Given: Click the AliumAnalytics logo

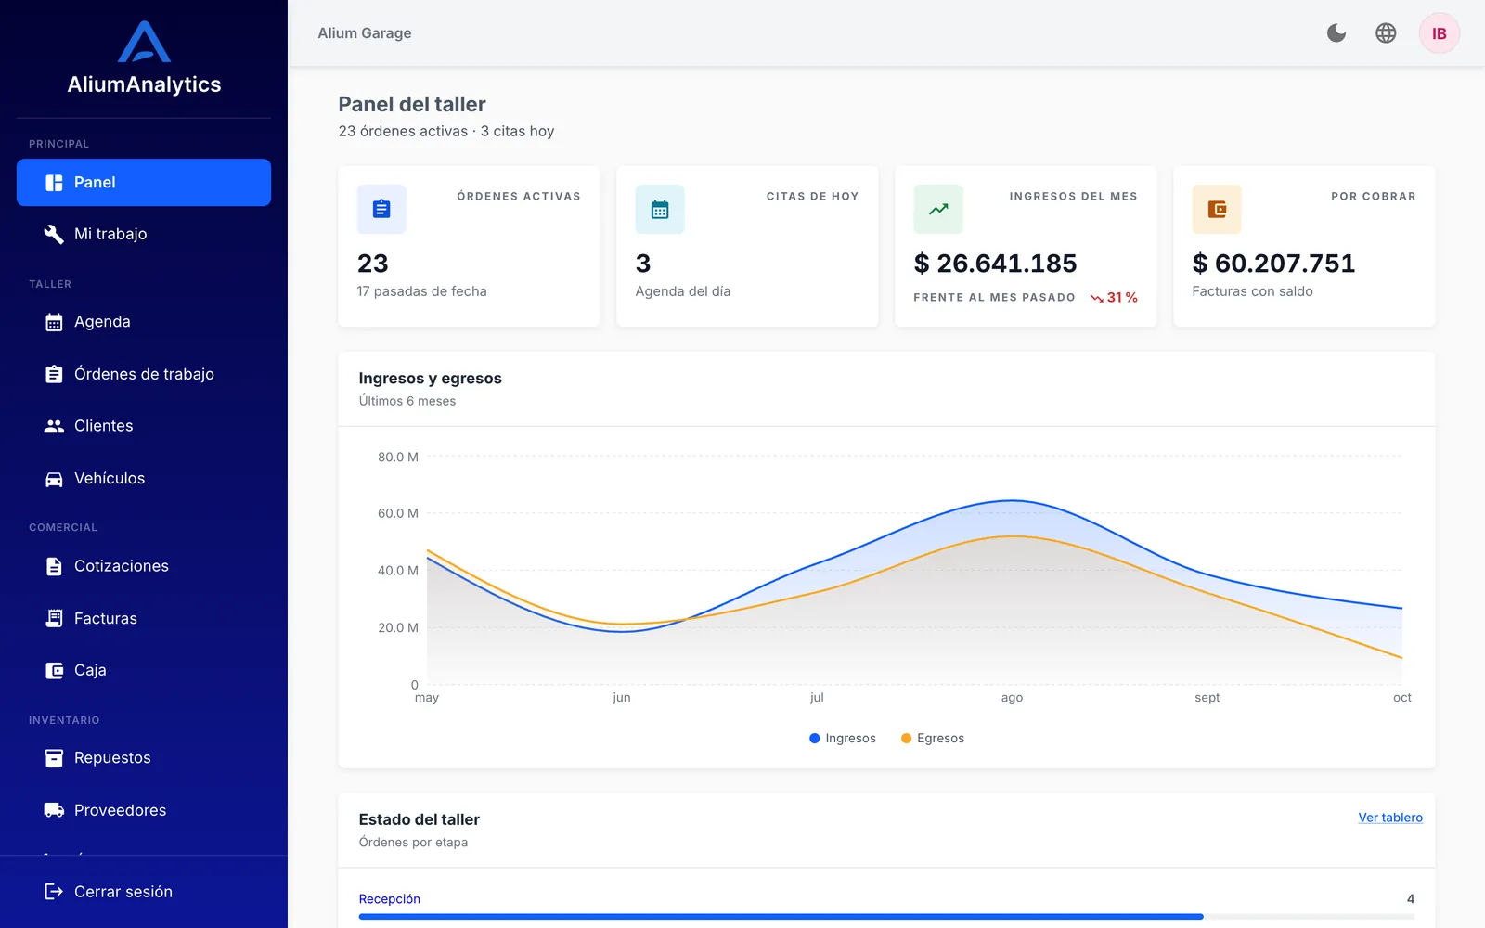Looking at the screenshot, I should coord(144,58).
